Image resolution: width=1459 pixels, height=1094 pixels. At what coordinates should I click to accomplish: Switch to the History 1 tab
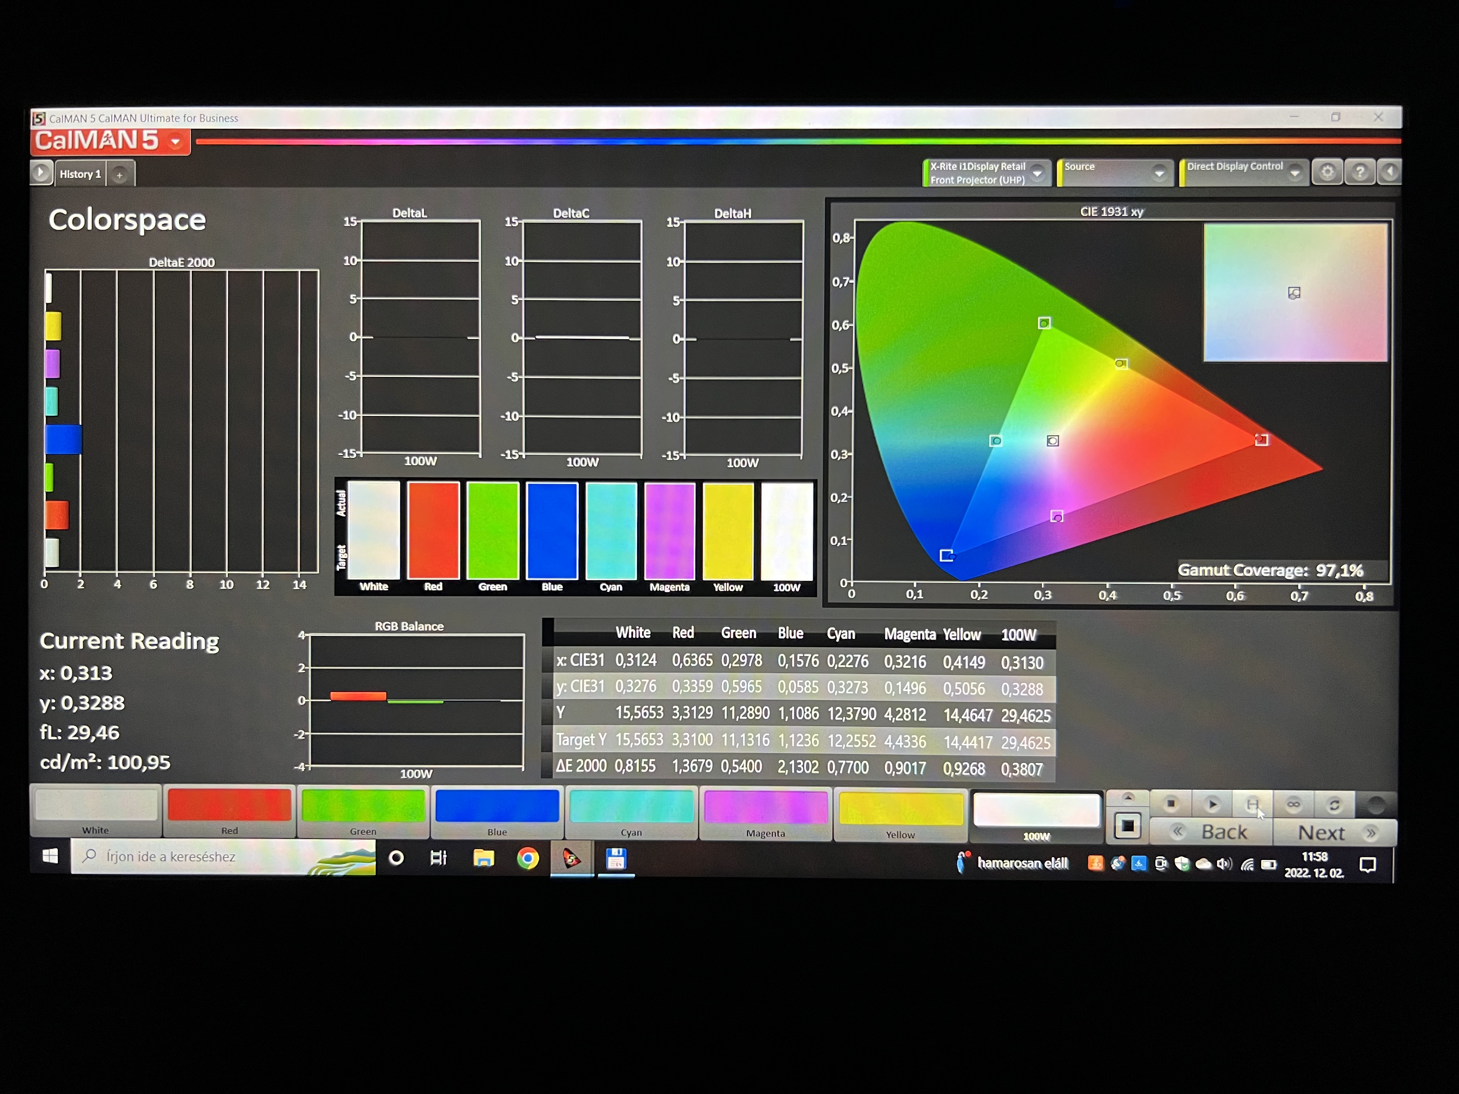(x=80, y=174)
